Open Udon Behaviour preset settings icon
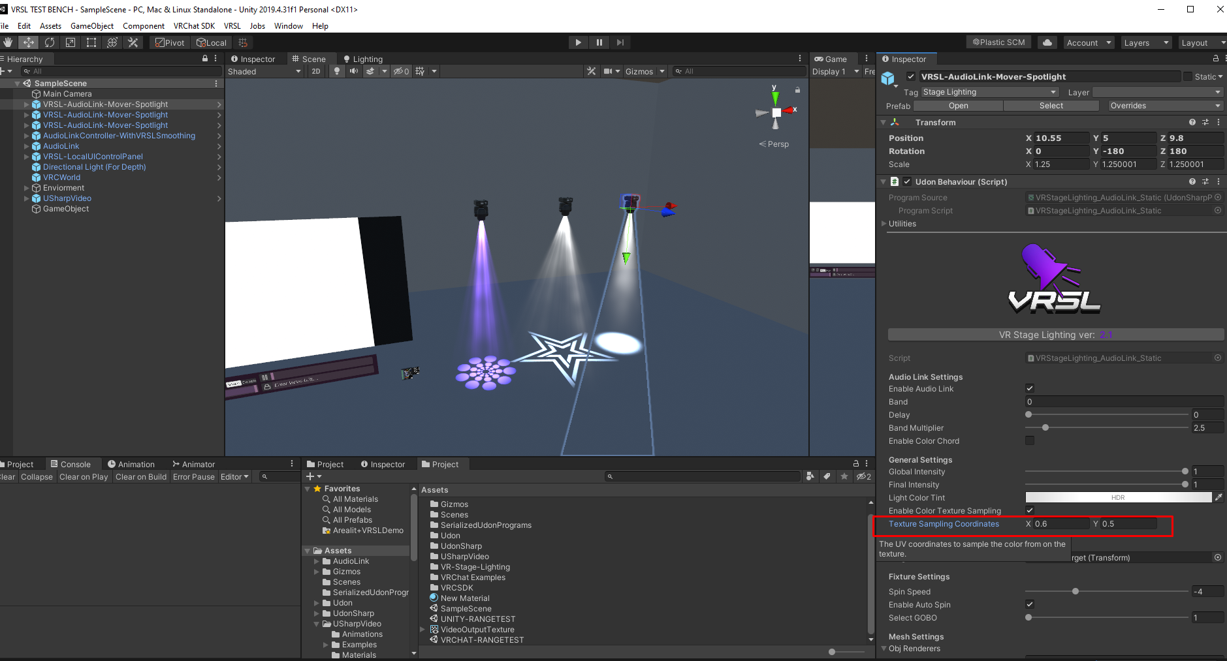1227x661 pixels. [x=1205, y=181]
